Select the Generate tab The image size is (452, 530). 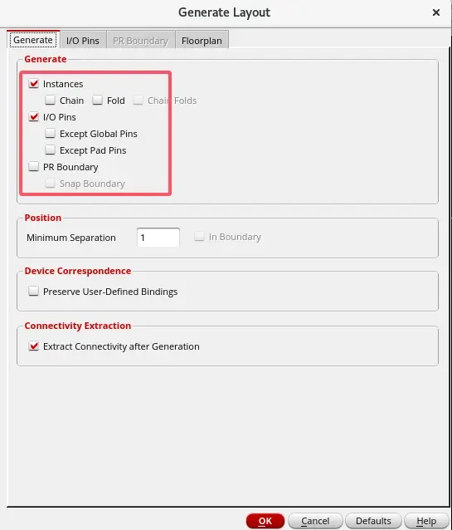point(33,40)
